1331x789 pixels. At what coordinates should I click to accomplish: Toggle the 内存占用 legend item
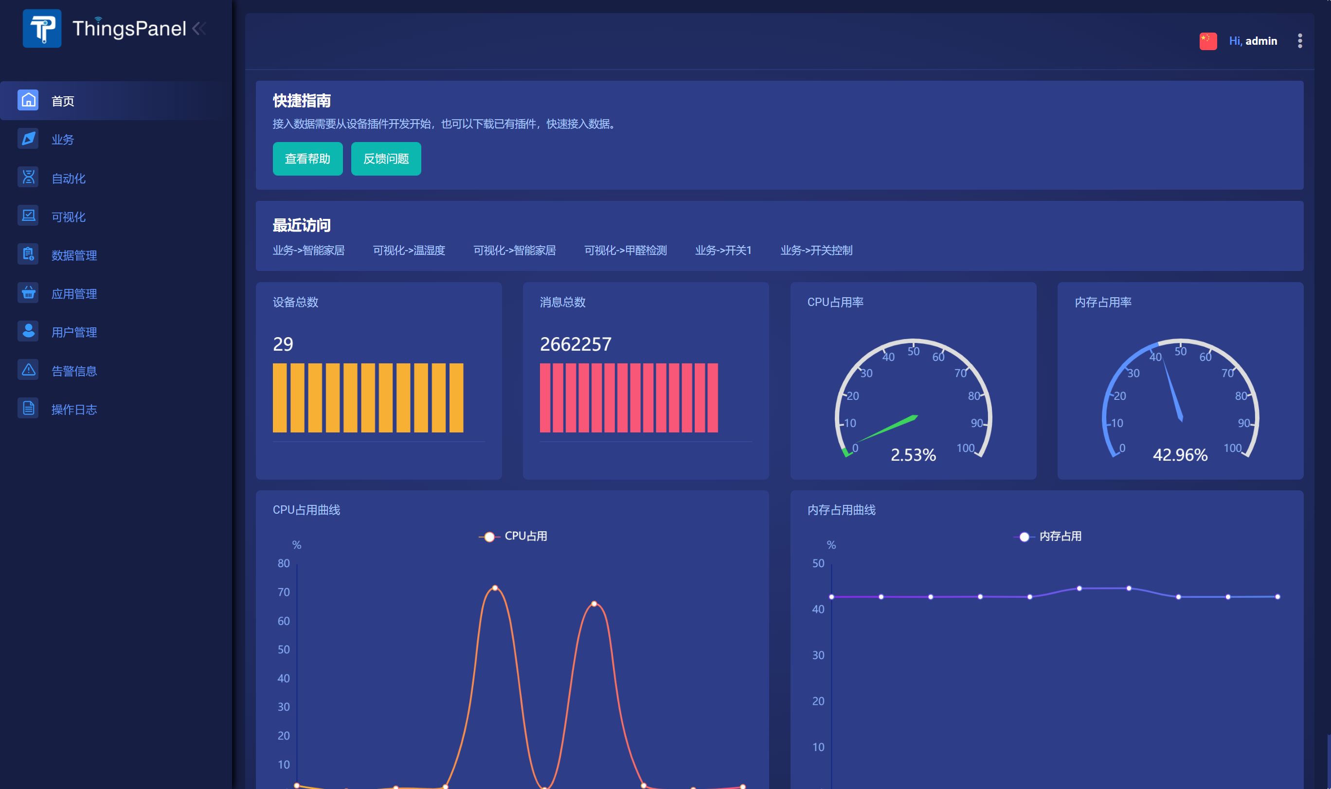point(1047,536)
